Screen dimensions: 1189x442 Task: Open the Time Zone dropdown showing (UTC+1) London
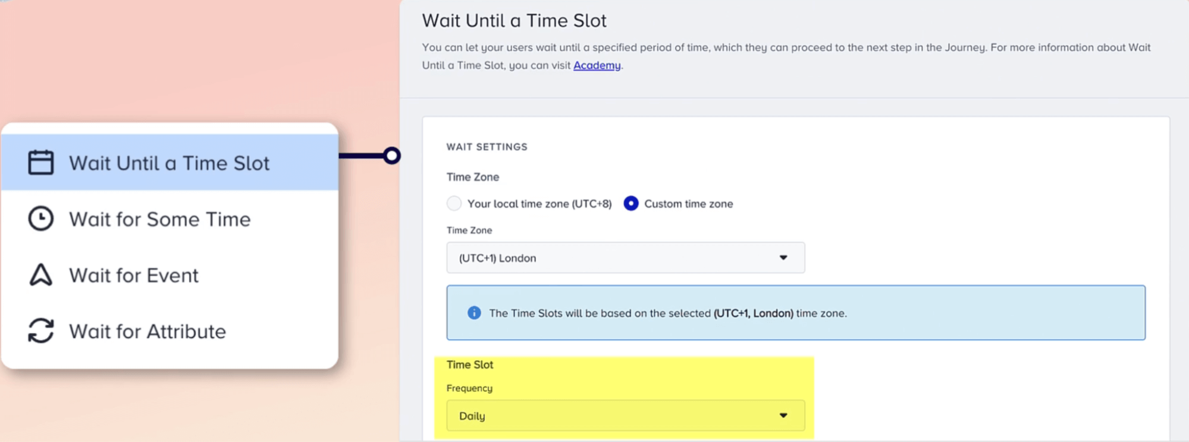[625, 258]
